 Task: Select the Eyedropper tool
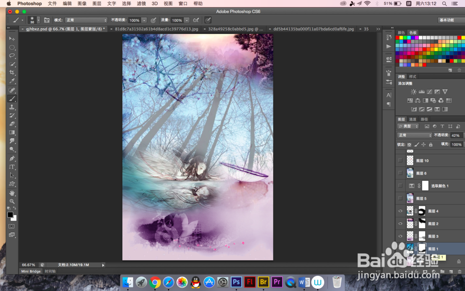click(12, 81)
